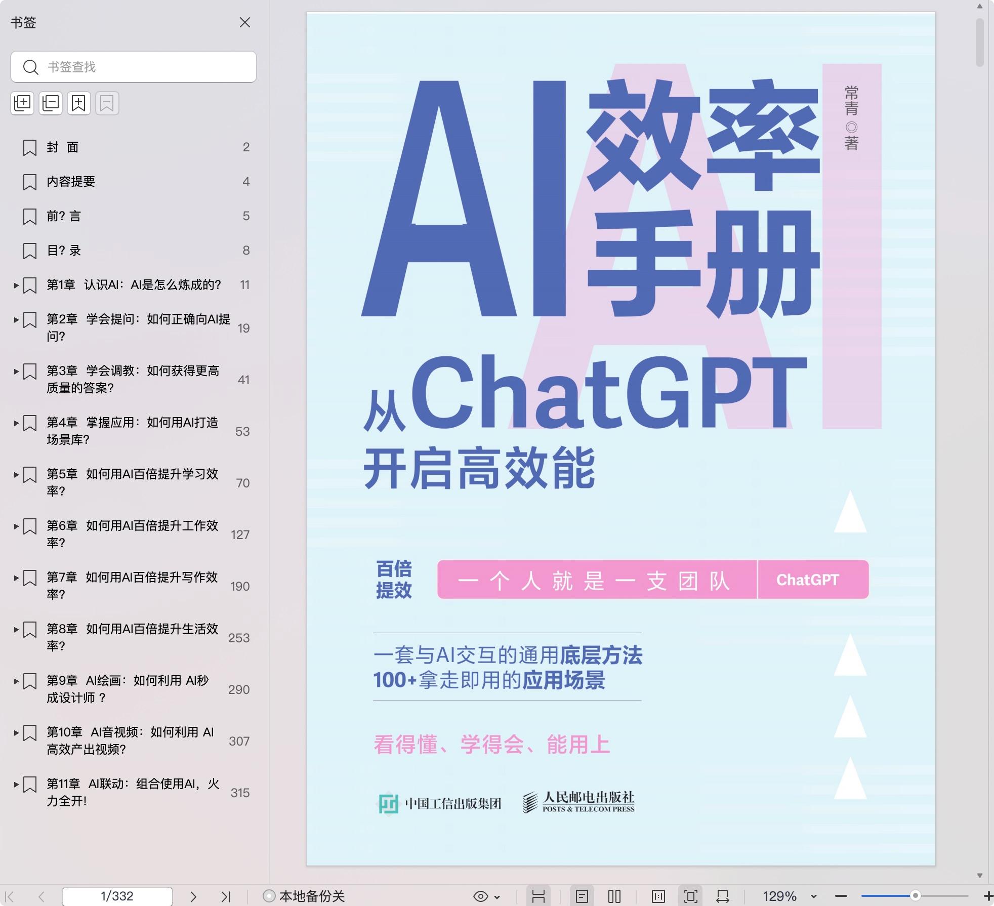Click the zoom out minus button
This screenshot has height=906, width=994.
841,896
